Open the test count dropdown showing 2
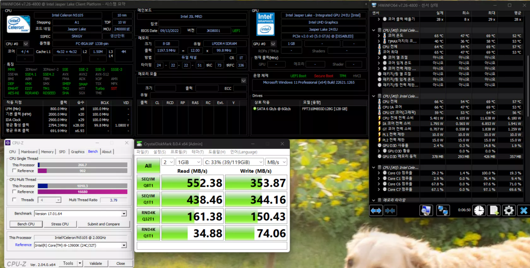 [x=168, y=162]
